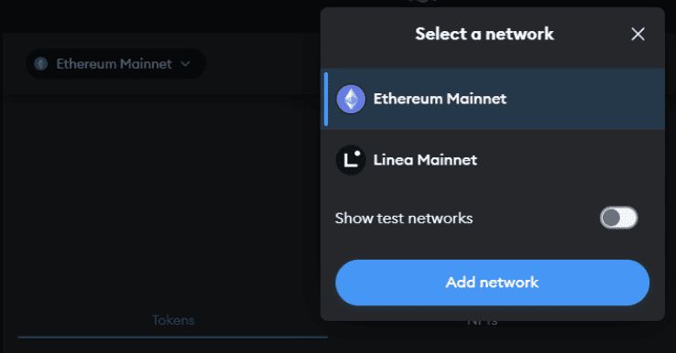Select the Ethereum Mainnet label in the list
This screenshot has width=676, height=353.
440,99
